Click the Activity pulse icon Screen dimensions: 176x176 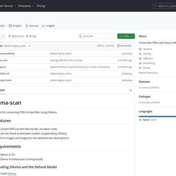[x=140, y=54]
